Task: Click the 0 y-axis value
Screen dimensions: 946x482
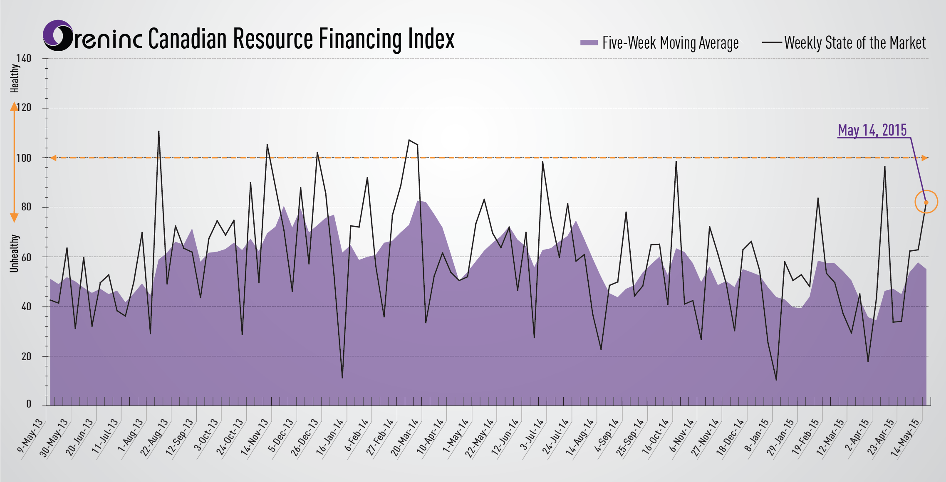Action: pyautogui.click(x=29, y=404)
